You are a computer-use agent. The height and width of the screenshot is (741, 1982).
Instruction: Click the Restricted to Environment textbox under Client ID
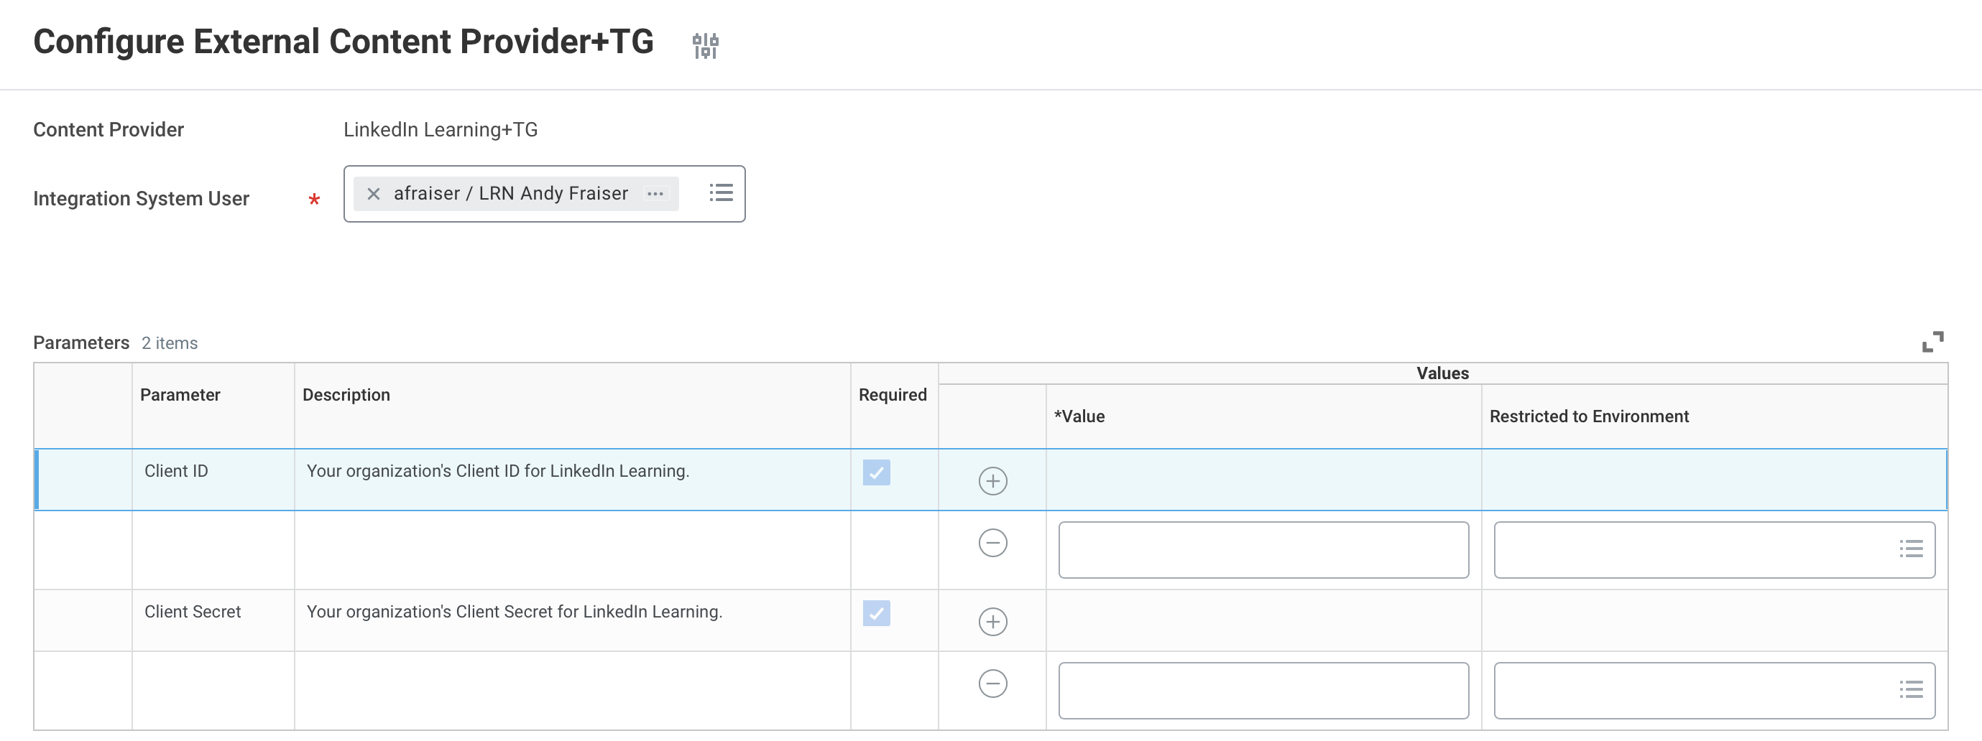1677,549
